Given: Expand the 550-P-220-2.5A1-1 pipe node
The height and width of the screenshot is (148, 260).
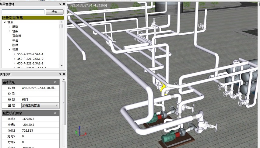Looking at the screenshot, I should (x=14, y=54).
